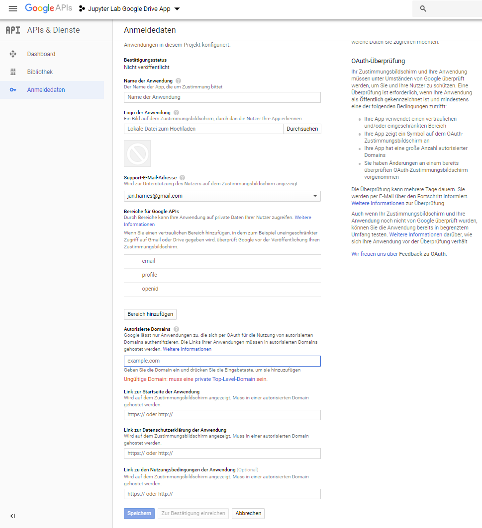482x528 pixels.
Task: Click help icon next to Autorisierte Domains
Action: (x=177, y=329)
